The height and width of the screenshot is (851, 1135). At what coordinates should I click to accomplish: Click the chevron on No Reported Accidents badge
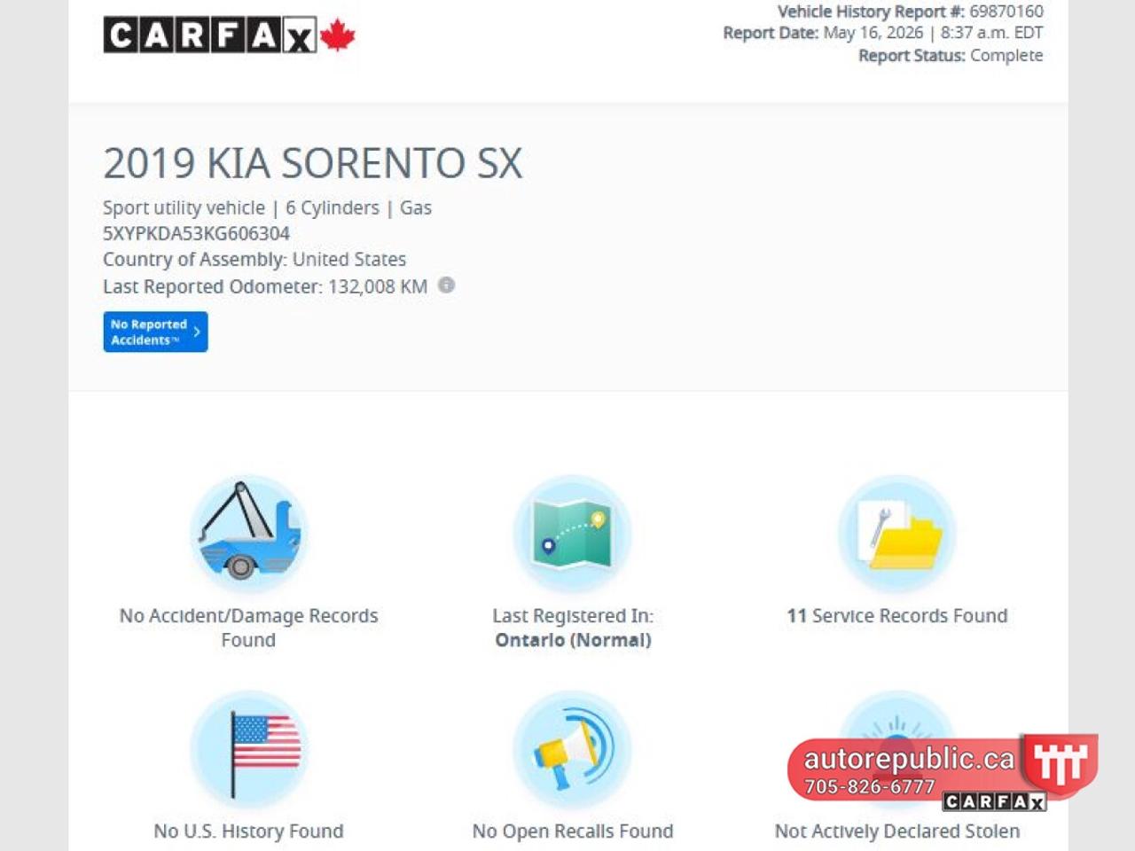[197, 332]
